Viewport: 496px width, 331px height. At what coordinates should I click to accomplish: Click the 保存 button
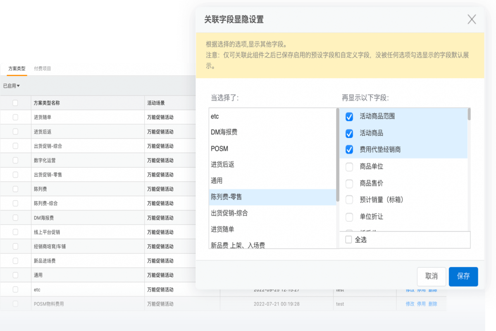(x=463, y=276)
